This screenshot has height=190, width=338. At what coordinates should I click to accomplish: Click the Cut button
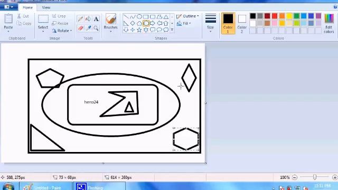point(23,16)
